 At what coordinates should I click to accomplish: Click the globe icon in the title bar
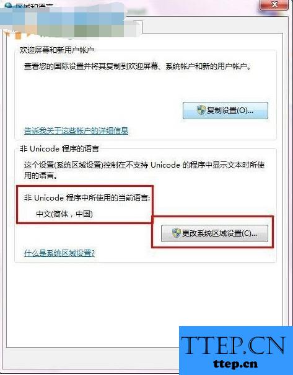(8, 5)
